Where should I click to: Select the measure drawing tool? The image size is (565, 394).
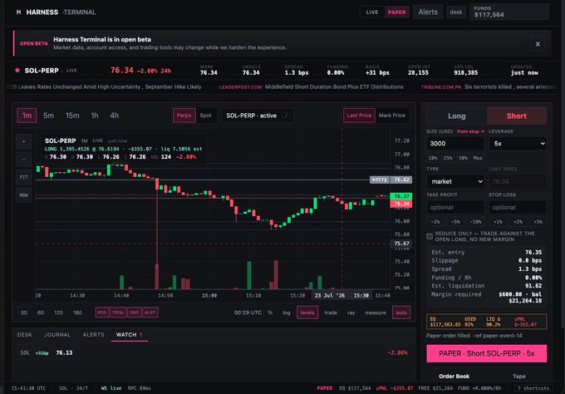click(x=375, y=313)
